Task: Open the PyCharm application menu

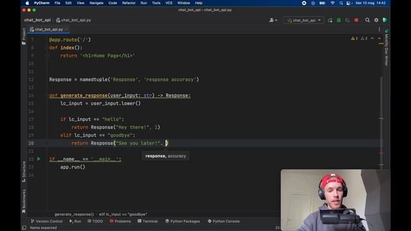Action: coord(42,3)
